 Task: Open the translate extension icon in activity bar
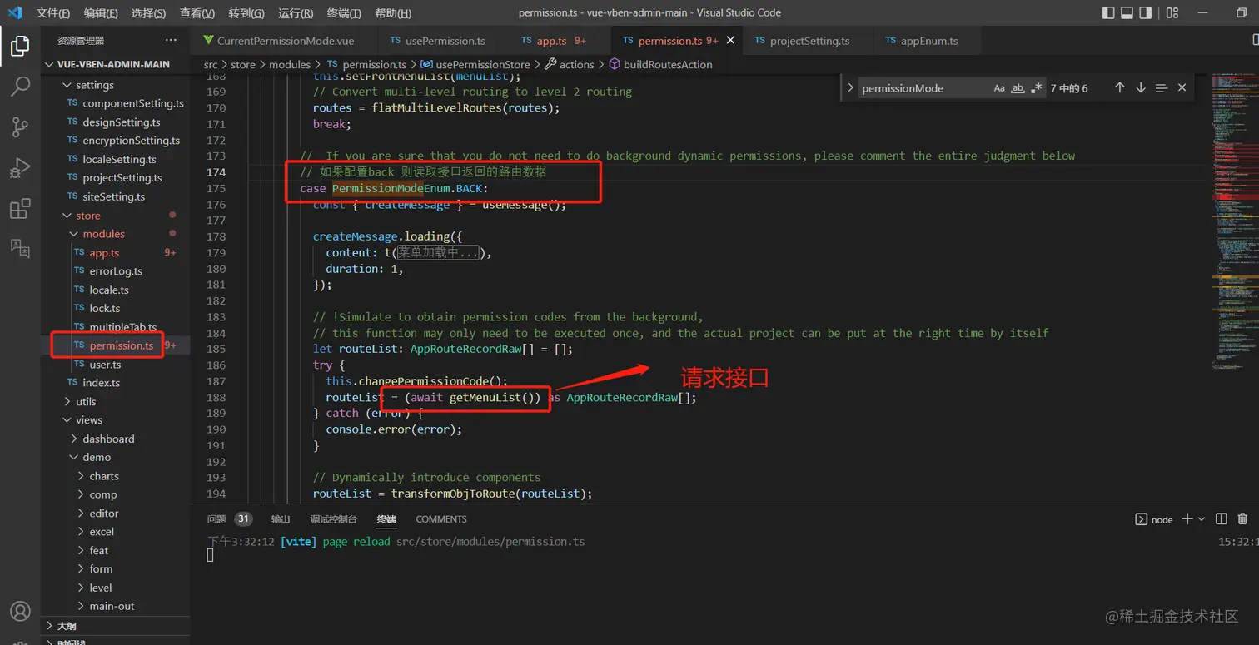click(x=20, y=247)
